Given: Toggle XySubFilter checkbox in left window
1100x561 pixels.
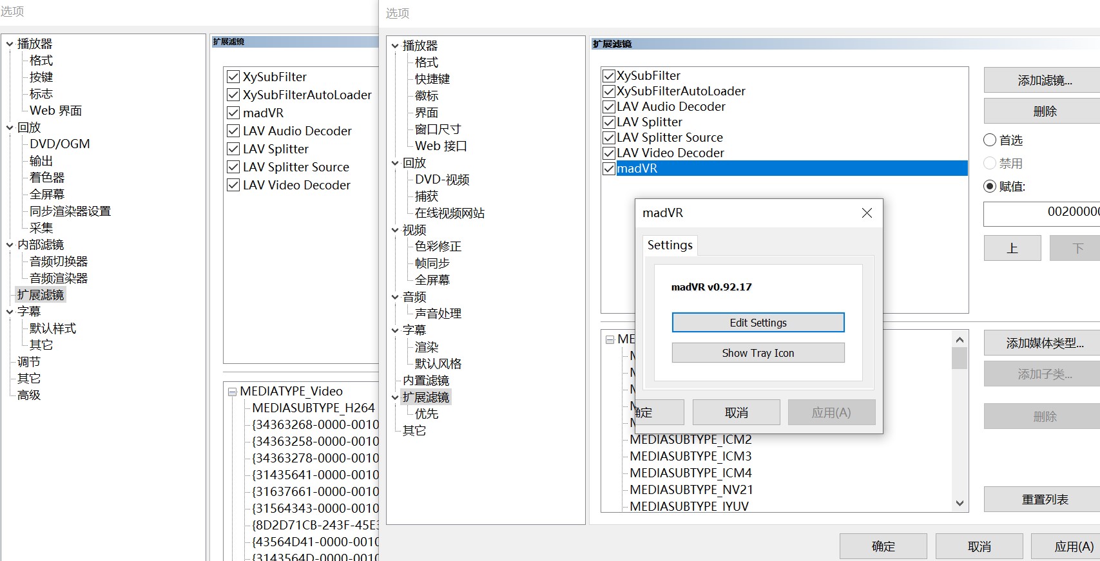Looking at the screenshot, I should coord(233,77).
